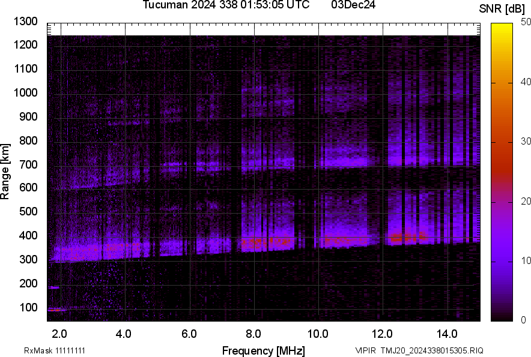Click the frequency axis tick '2.0'
The height and width of the screenshot is (357, 531).
pos(59,334)
